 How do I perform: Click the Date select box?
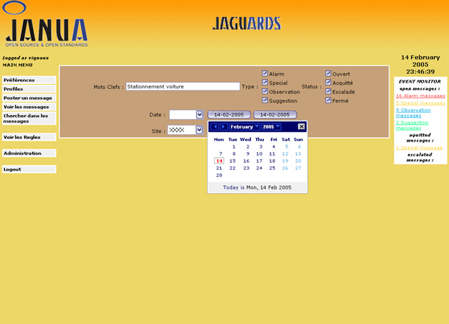(186, 115)
